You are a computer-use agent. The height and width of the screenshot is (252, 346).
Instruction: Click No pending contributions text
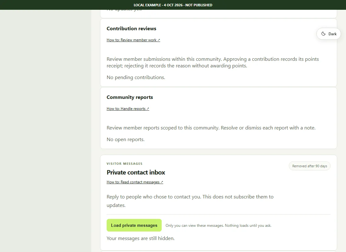click(x=136, y=77)
